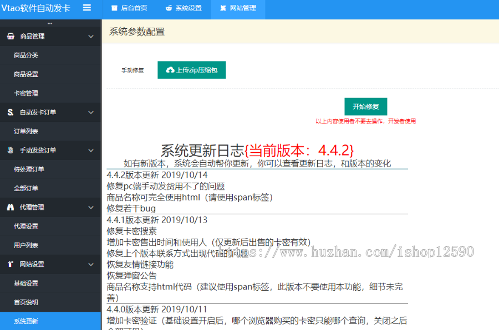499x330 pixels.
Task: Collapse the 手动发货订单 chevron
Action: (91, 151)
